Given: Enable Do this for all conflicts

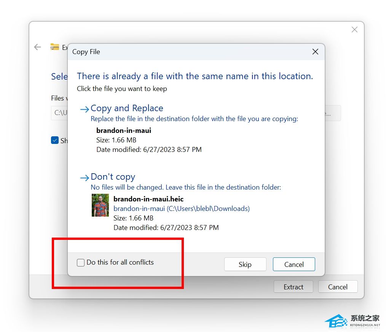Looking at the screenshot, I should click(81, 263).
